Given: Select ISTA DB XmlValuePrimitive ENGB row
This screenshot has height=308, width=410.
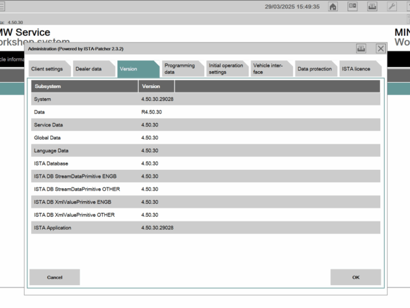Looking at the screenshot, I should click(x=206, y=202).
